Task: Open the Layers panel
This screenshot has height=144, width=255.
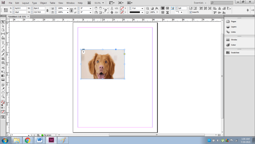Action: [233, 27]
